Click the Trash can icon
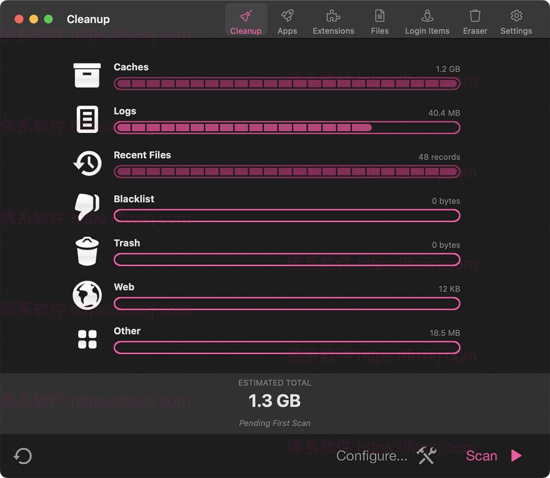550x478 pixels. tap(87, 251)
